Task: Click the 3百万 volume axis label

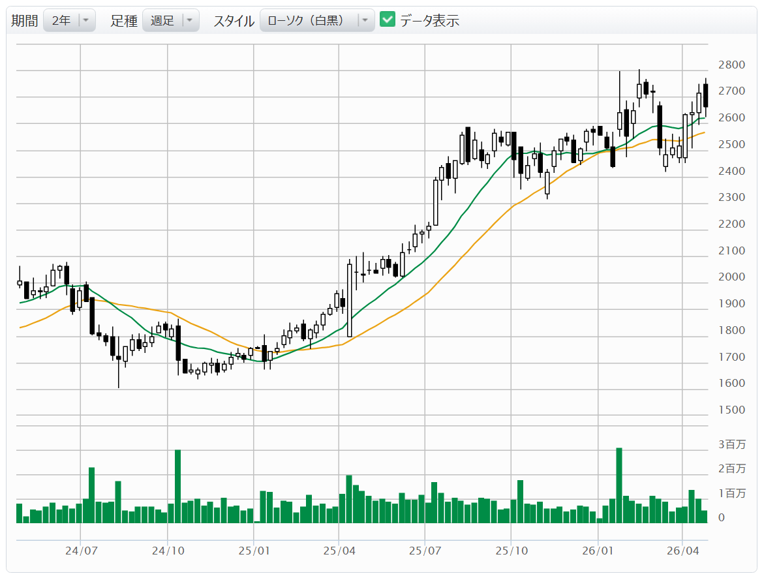Action: pyautogui.click(x=731, y=445)
